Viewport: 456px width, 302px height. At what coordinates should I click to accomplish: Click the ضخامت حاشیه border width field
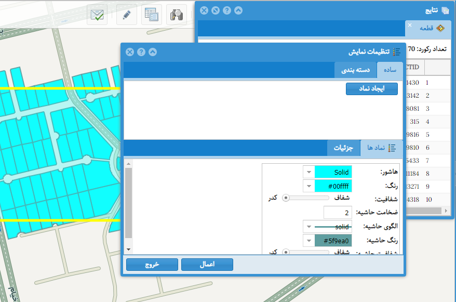click(338, 213)
